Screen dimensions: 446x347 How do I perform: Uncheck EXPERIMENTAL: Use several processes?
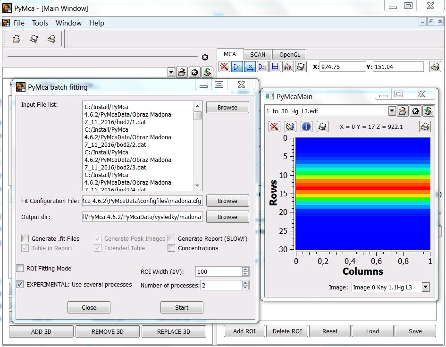(x=20, y=284)
